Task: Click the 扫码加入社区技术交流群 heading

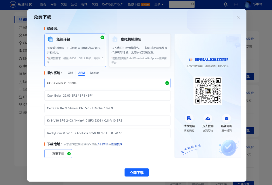Action: click(x=211, y=59)
